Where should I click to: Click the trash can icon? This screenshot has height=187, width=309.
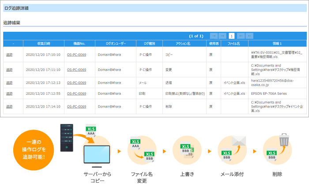(x=284, y=139)
